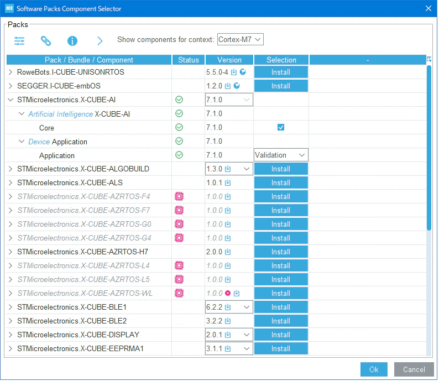Expand the RoweBots.I-CUBE-UNISONRTOS pack
The height and width of the screenshot is (381, 439).
(11, 72)
